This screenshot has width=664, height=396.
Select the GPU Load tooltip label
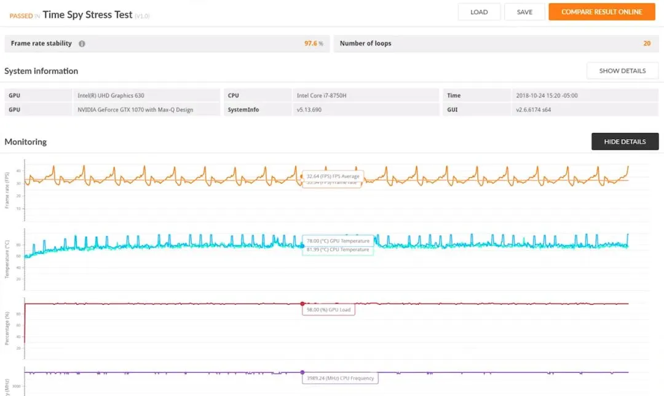tap(328, 309)
